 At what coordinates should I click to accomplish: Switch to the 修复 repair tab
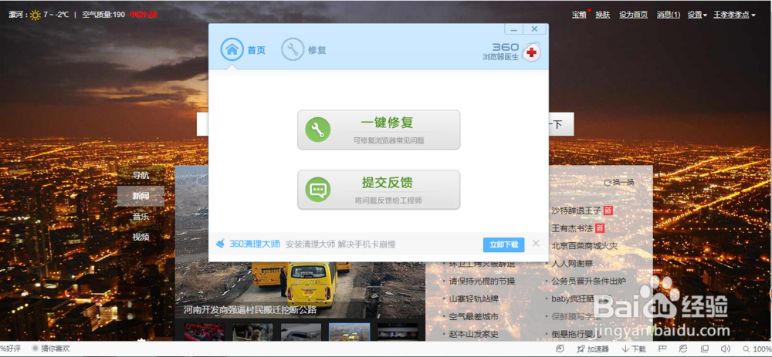[303, 49]
